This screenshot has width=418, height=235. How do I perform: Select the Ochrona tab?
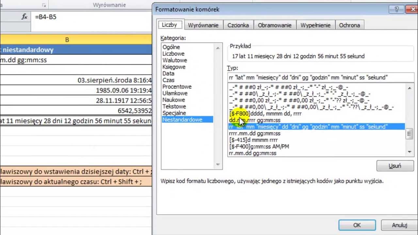point(349,25)
